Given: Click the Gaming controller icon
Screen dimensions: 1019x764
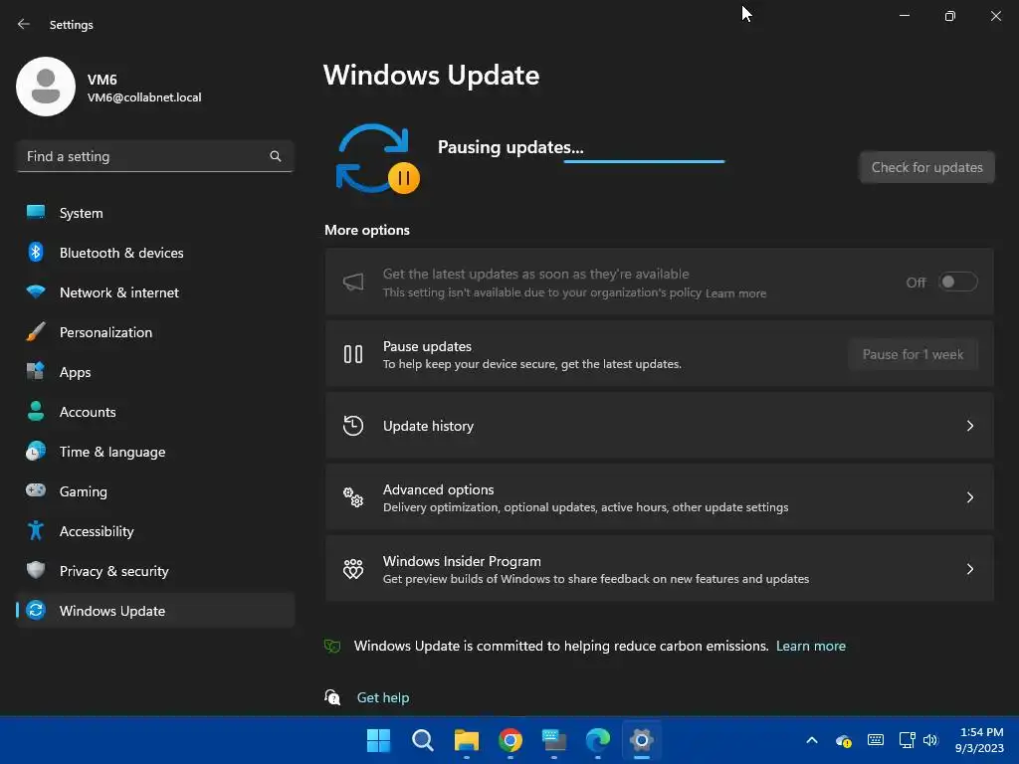Looking at the screenshot, I should click(x=36, y=489).
